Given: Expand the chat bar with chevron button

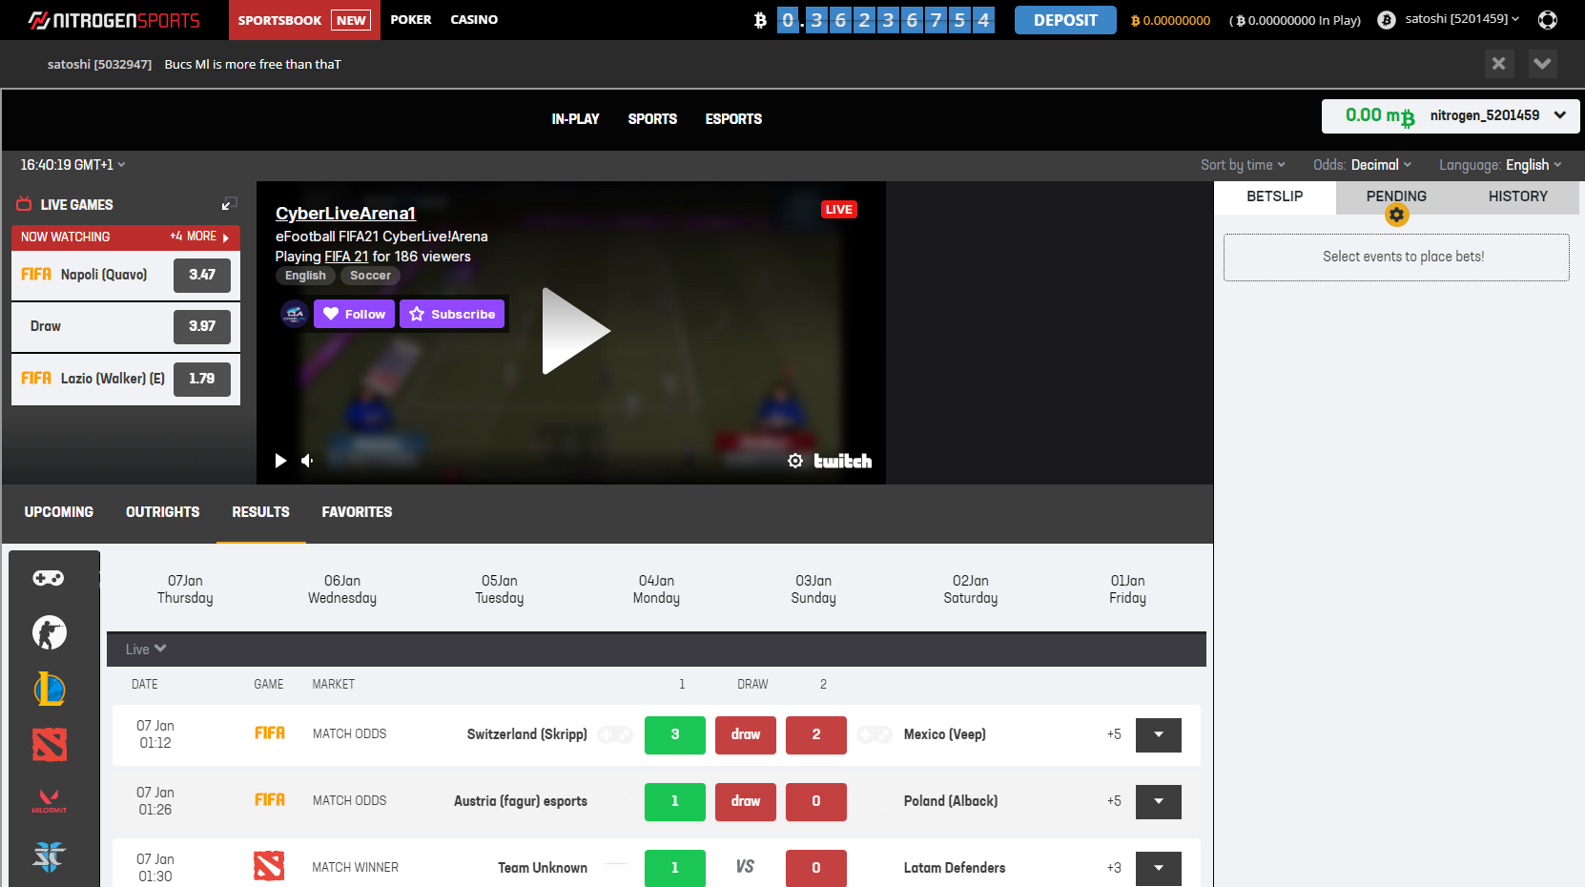Looking at the screenshot, I should (x=1543, y=64).
